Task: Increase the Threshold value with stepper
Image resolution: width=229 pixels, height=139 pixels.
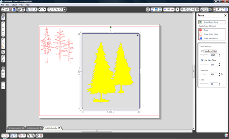Action: 220,74
